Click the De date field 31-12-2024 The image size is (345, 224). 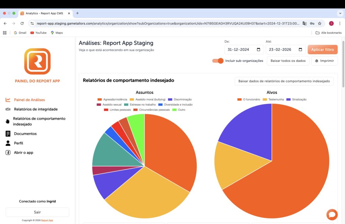[244, 50]
